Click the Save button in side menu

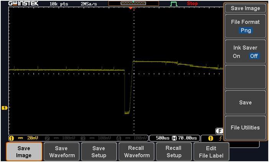245,102
